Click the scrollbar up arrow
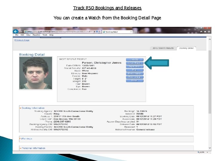This screenshot has height=161, width=215. tap(210, 39)
